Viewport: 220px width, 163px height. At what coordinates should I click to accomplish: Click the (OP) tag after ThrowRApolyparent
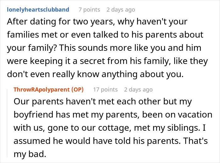coord(77,90)
